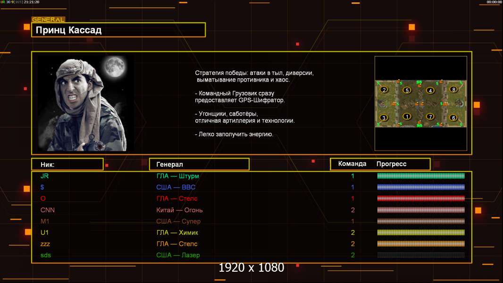Click the 1920 x 1080 resolution label
The height and width of the screenshot is (283, 503).
click(x=251, y=267)
